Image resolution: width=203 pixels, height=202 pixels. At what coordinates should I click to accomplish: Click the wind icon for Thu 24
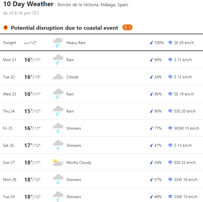tap(170, 111)
